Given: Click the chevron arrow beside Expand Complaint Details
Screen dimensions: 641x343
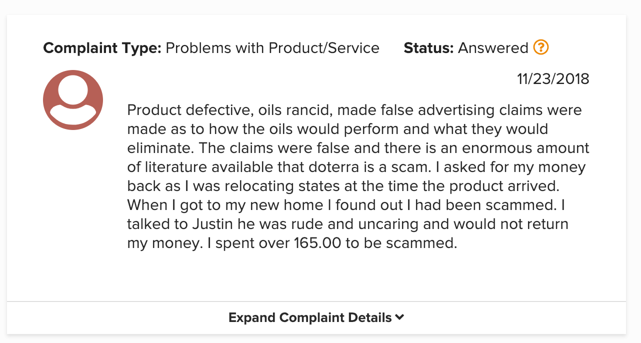Looking at the screenshot, I should (399, 317).
